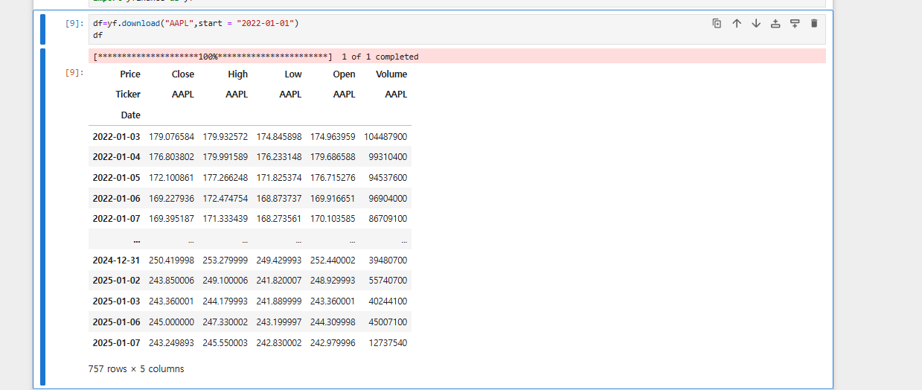This screenshot has height=390, width=922.
Task: Click the open value 244.309998
Action: coord(333,322)
